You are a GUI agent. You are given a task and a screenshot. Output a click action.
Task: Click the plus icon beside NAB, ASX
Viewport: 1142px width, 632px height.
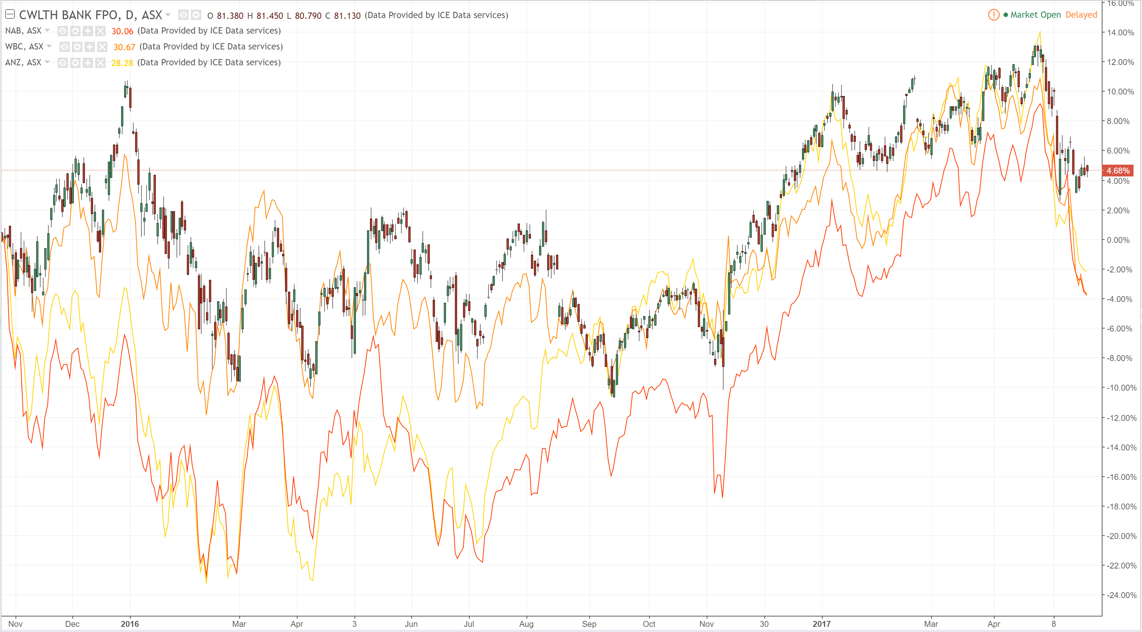coord(88,31)
